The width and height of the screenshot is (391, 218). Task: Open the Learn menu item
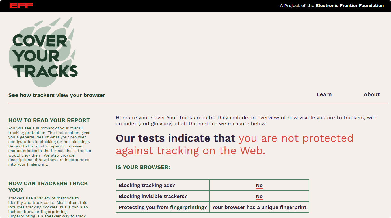pyautogui.click(x=324, y=94)
